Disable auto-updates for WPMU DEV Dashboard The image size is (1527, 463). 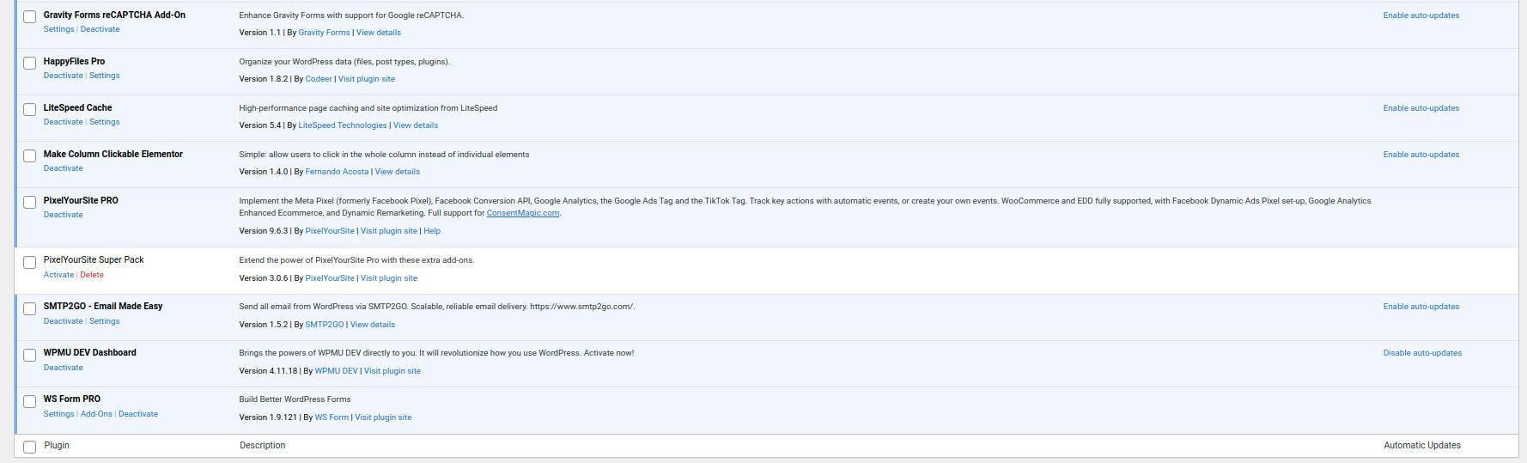[x=1421, y=353]
